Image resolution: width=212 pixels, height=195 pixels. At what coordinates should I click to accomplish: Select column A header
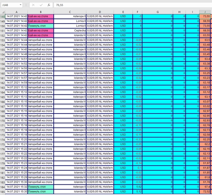tap(16, 12)
